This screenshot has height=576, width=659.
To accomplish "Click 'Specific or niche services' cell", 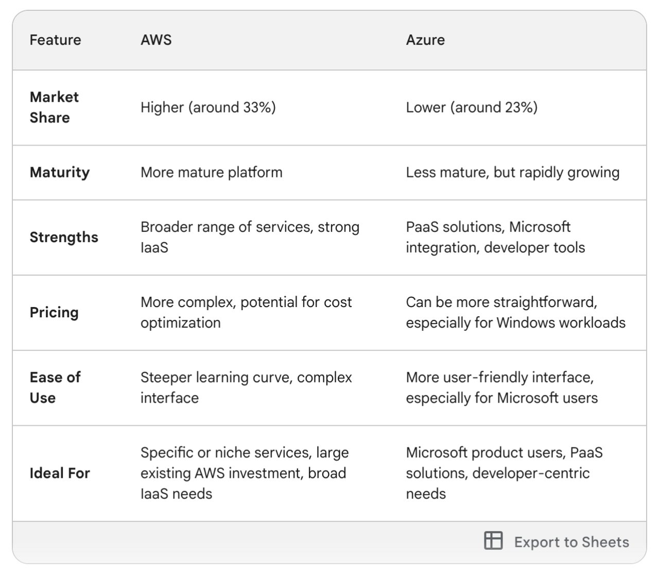I will pos(245,473).
